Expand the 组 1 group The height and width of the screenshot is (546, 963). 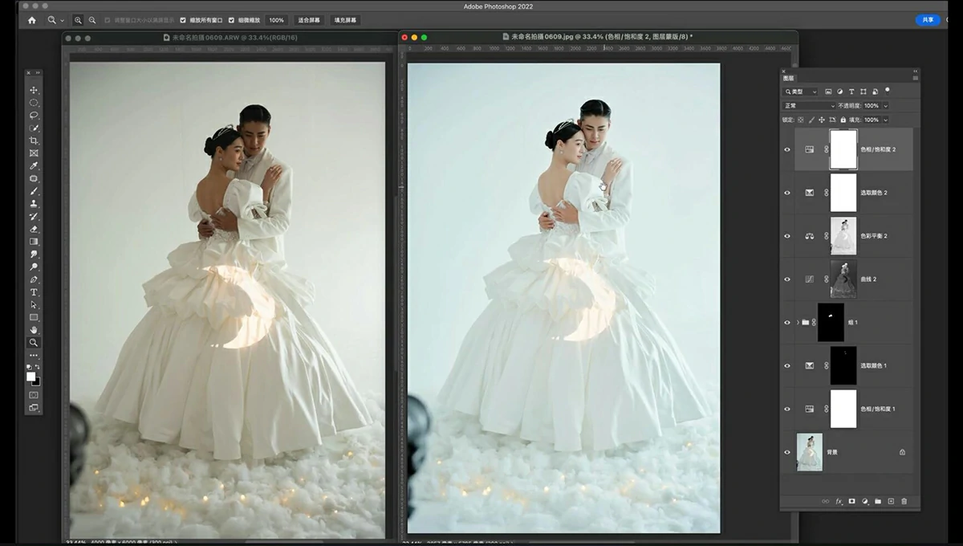coord(798,323)
